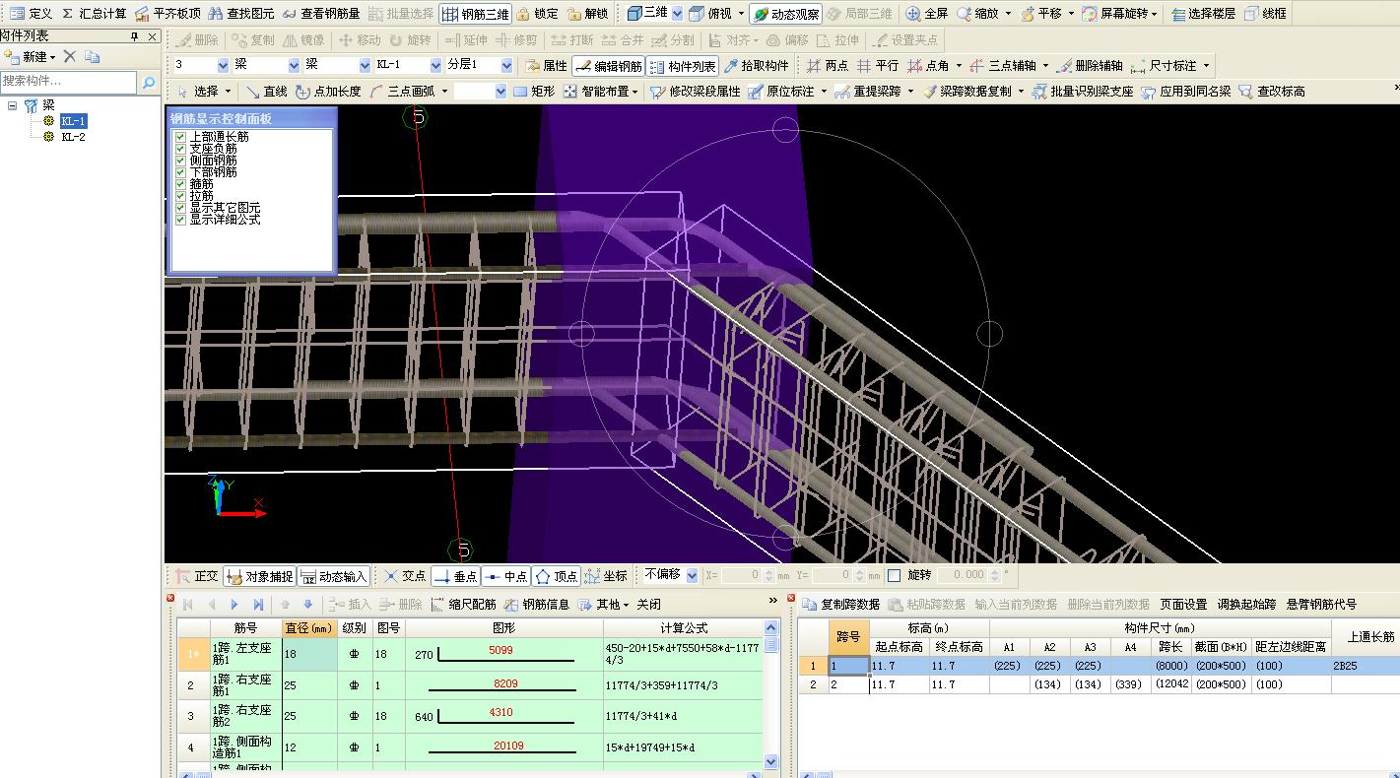
Task: Select KL-2 in component tree
Action: (x=73, y=137)
